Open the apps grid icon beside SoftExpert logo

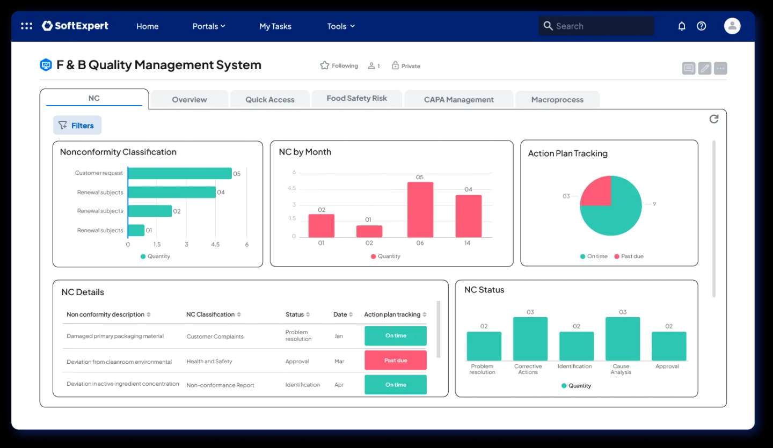26,26
